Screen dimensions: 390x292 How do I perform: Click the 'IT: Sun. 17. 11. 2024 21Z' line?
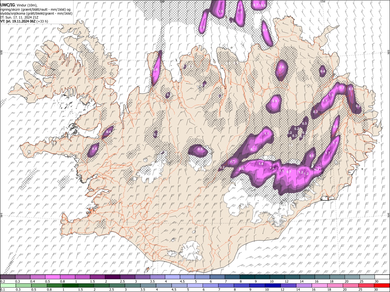[x=19, y=17]
